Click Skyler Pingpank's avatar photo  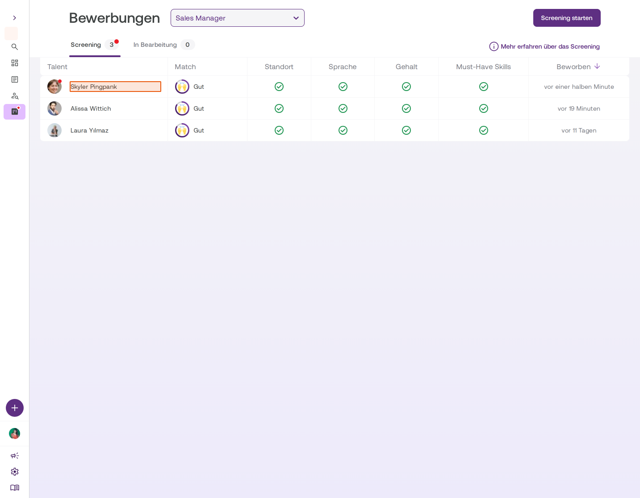(54, 87)
